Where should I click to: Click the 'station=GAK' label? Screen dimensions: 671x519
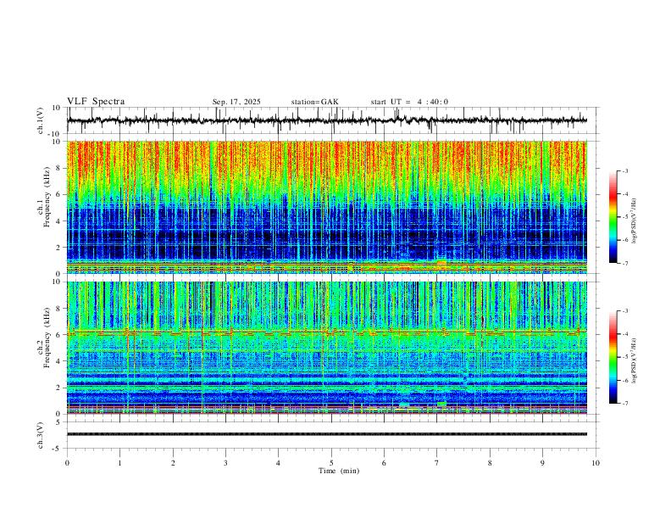click(314, 102)
